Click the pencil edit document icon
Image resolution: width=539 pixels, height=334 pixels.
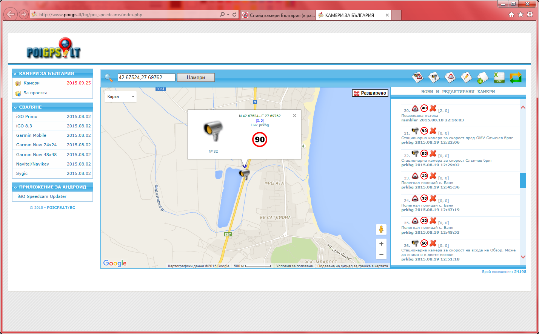pos(466,78)
